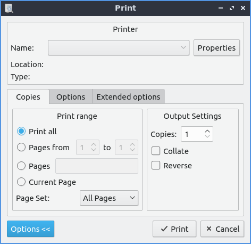Switch to the Options tab
The height and width of the screenshot is (244, 251).
(71, 97)
